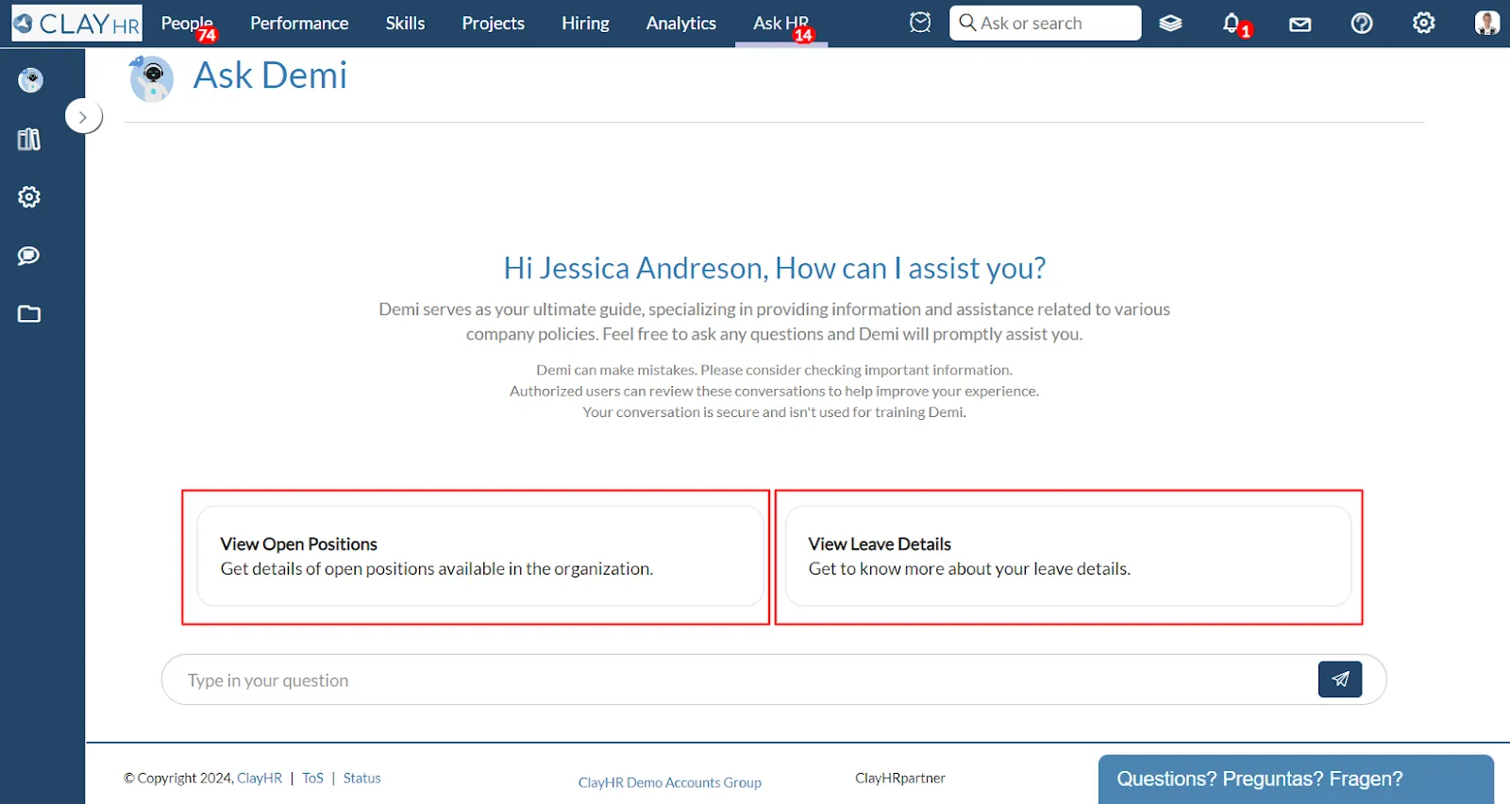Viewport: 1510px width, 804px height.
Task: Open the settings gear in top bar
Action: [x=1423, y=24]
